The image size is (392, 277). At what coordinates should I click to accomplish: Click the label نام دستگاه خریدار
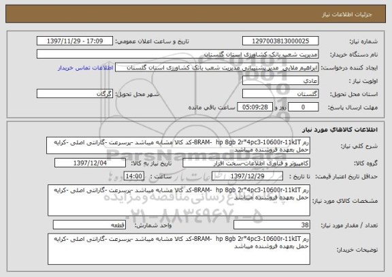coord(354,54)
